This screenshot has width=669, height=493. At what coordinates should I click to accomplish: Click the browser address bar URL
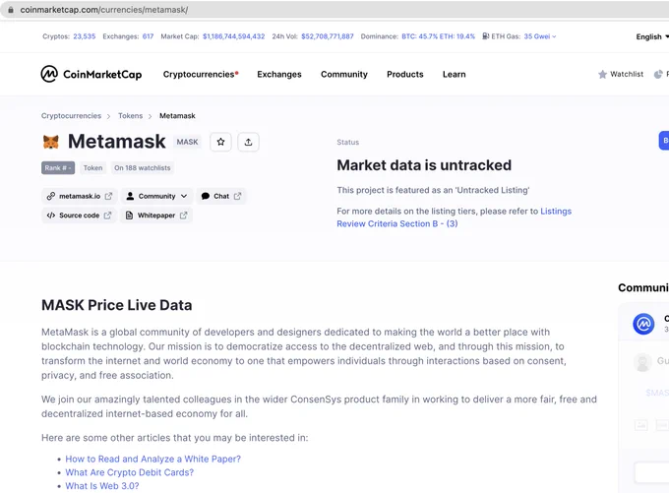[x=103, y=10]
